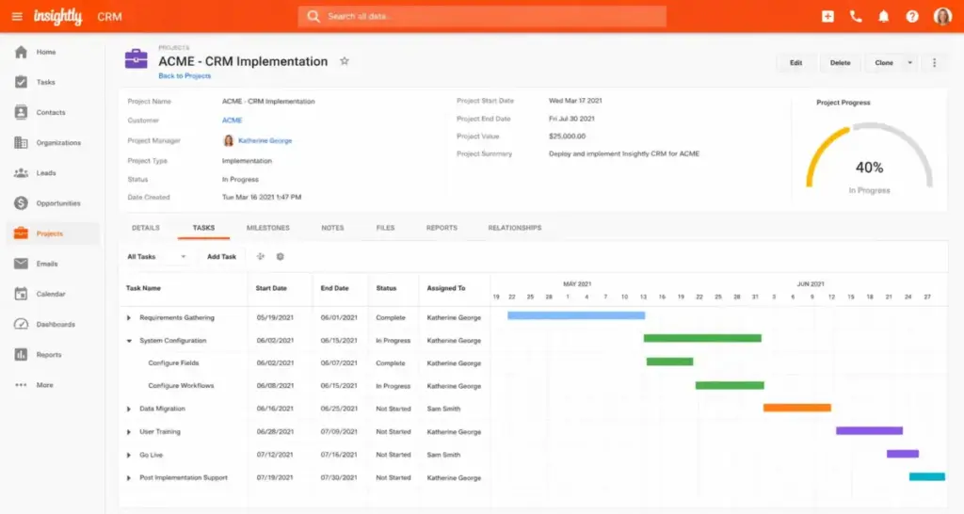Click the Clone button
Viewport: 964px width, 514px height.
coord(883,63)
